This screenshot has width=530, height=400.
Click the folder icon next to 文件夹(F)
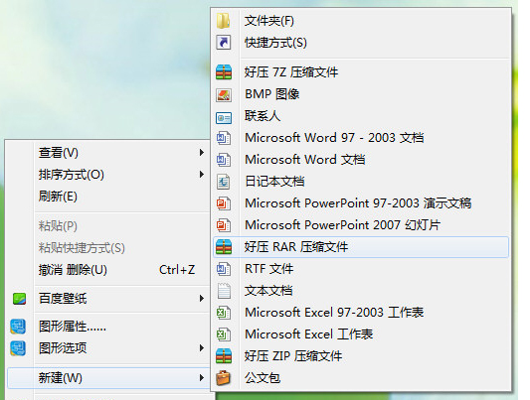tap(224, 21)
